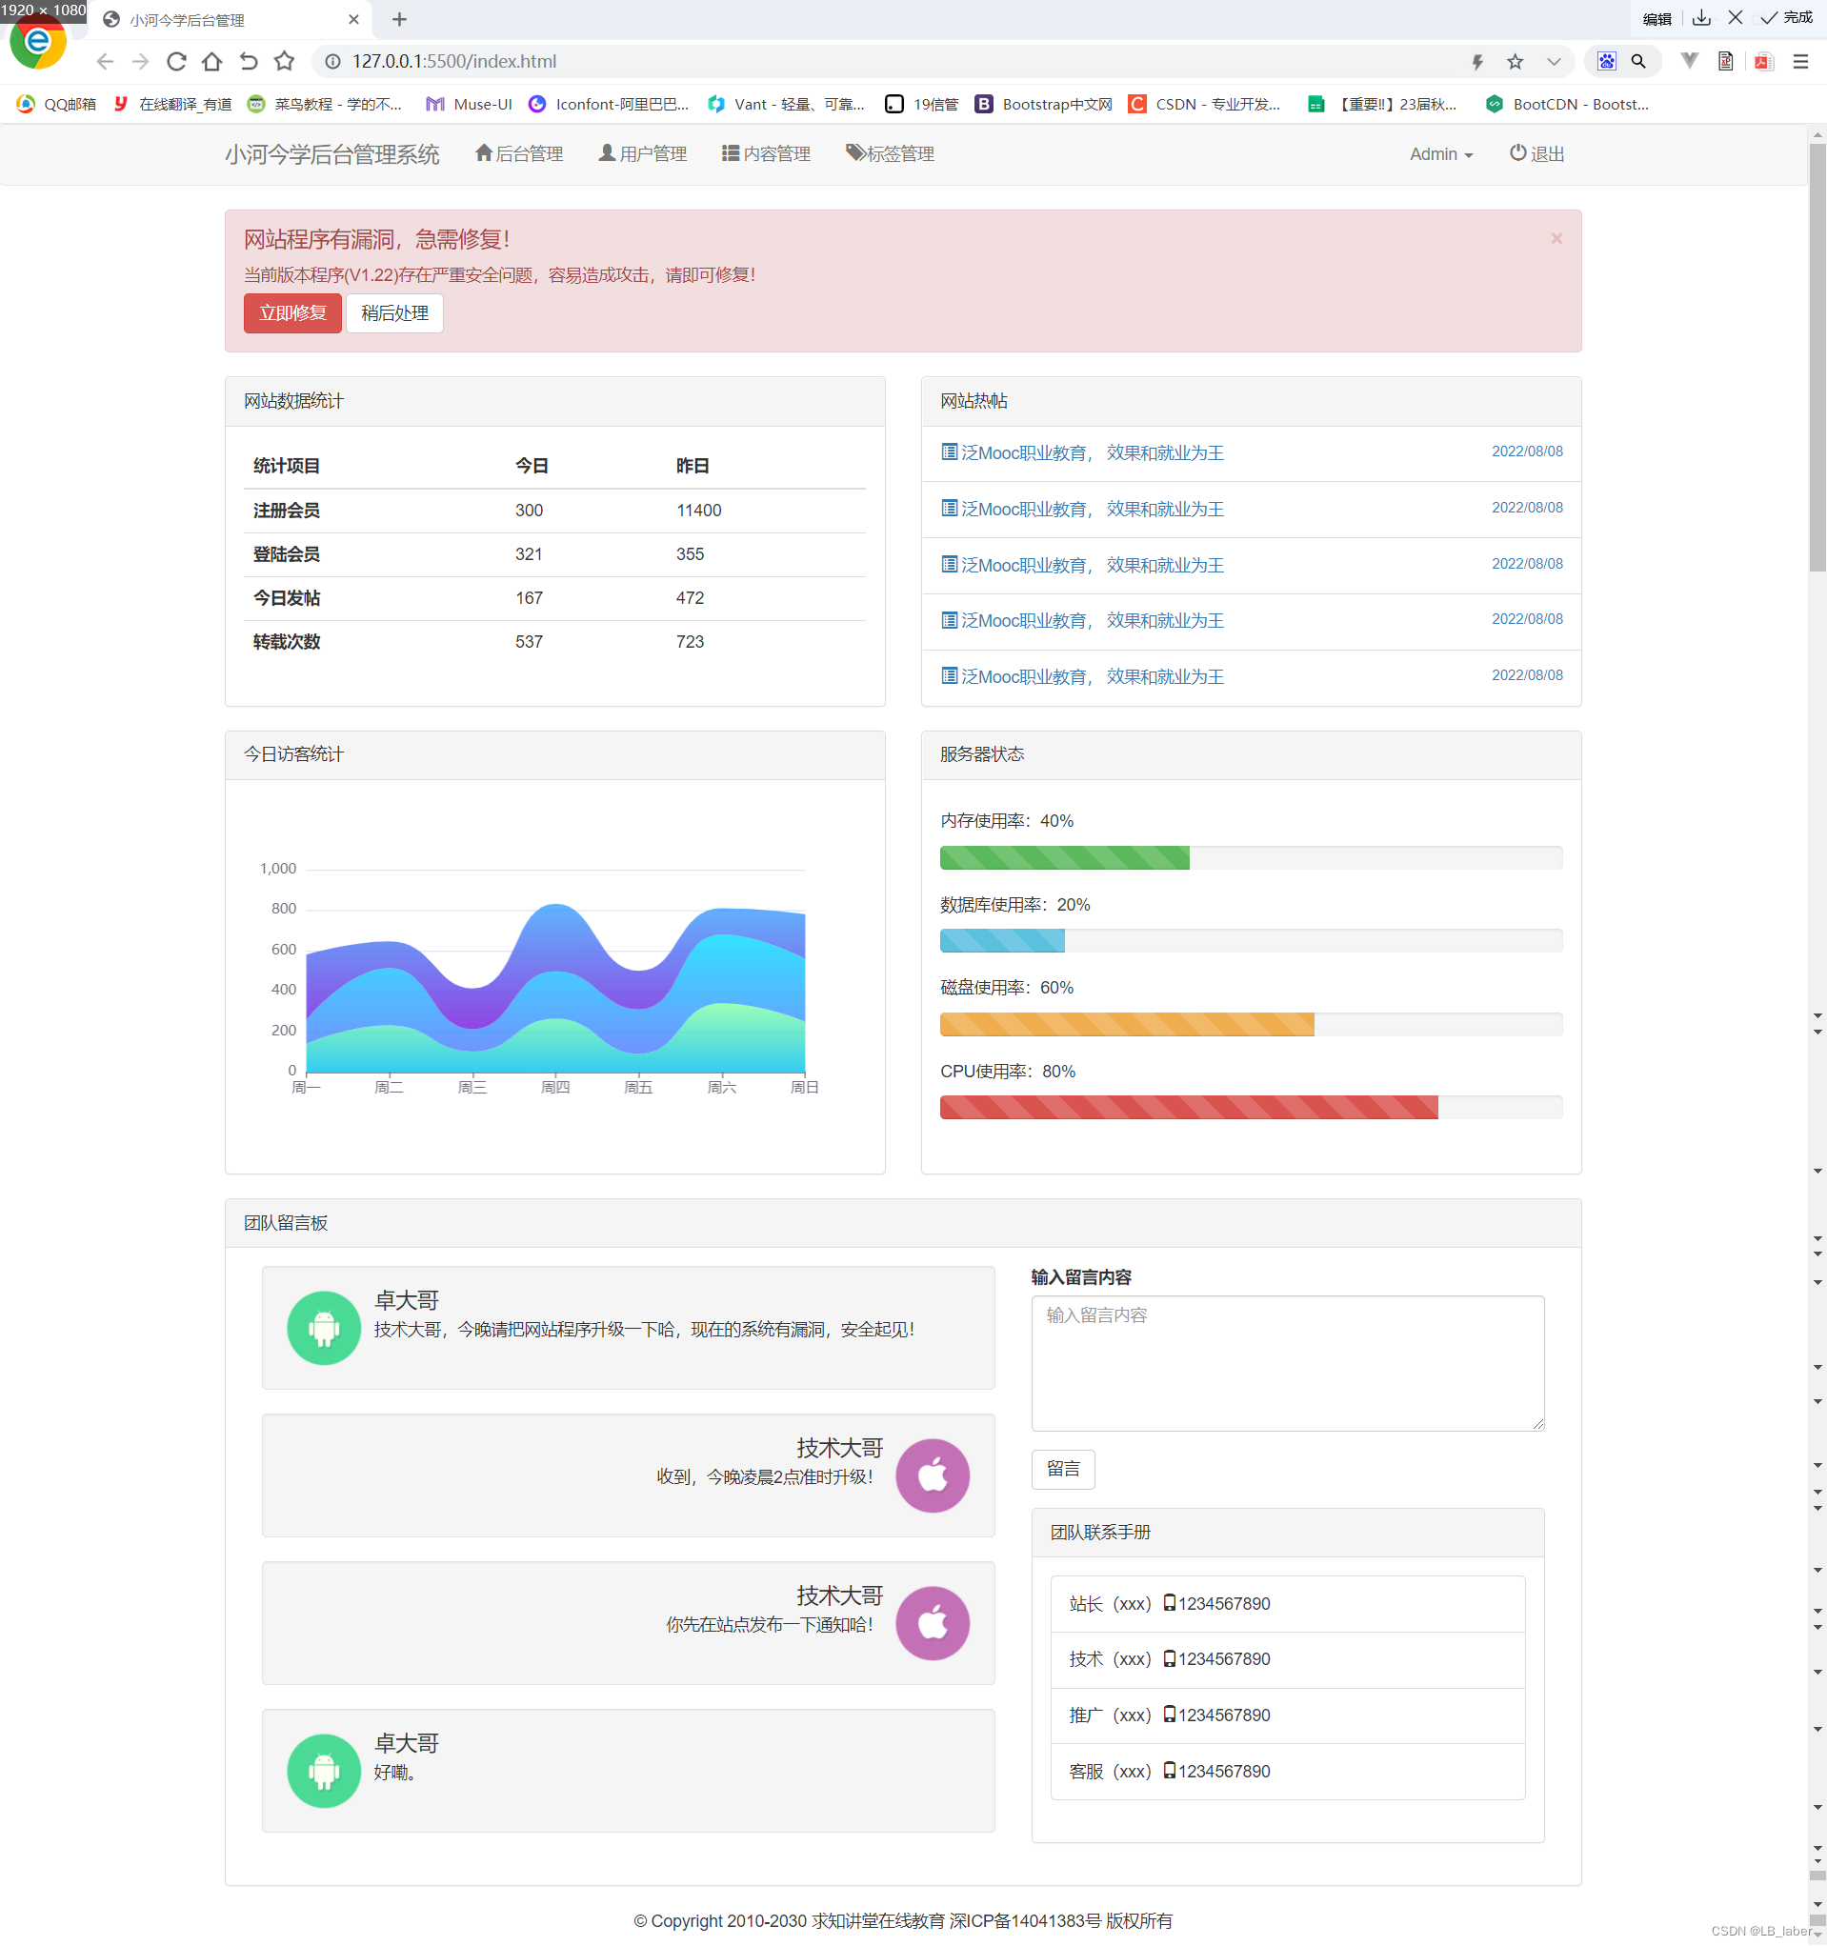The width and height of the screenshot is (1827, 1946).
Task: Click Apple avatar beside 收到，今晚凌晨 message
Action: pos(933,1476)
